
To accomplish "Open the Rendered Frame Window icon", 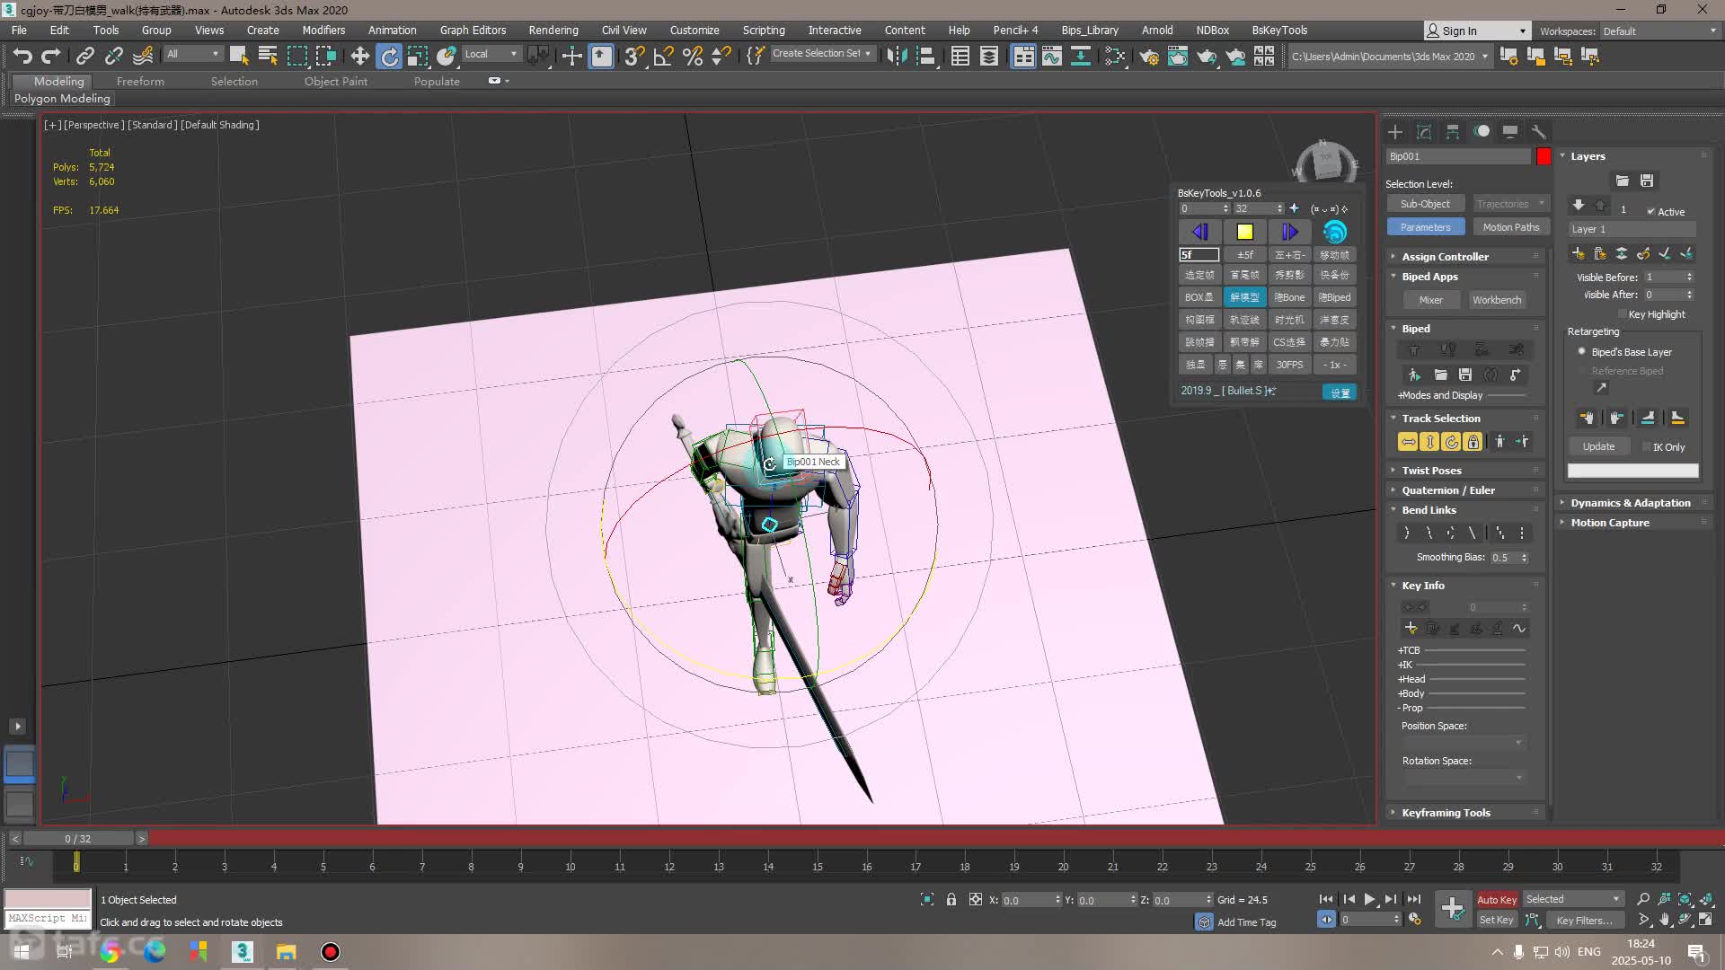I will pyautogui.click(x=1178, y=57).
